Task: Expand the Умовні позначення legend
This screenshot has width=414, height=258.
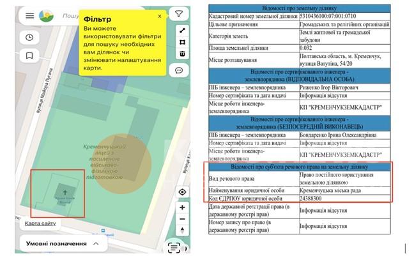Action: (x=95, y=243)
